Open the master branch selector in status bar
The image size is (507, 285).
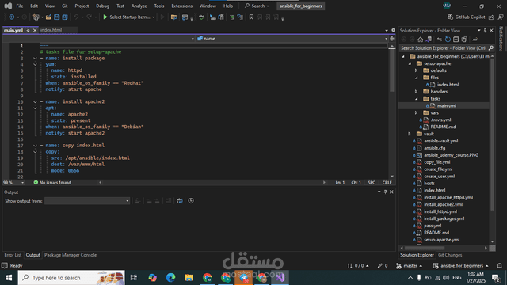[x=410, y=266]
